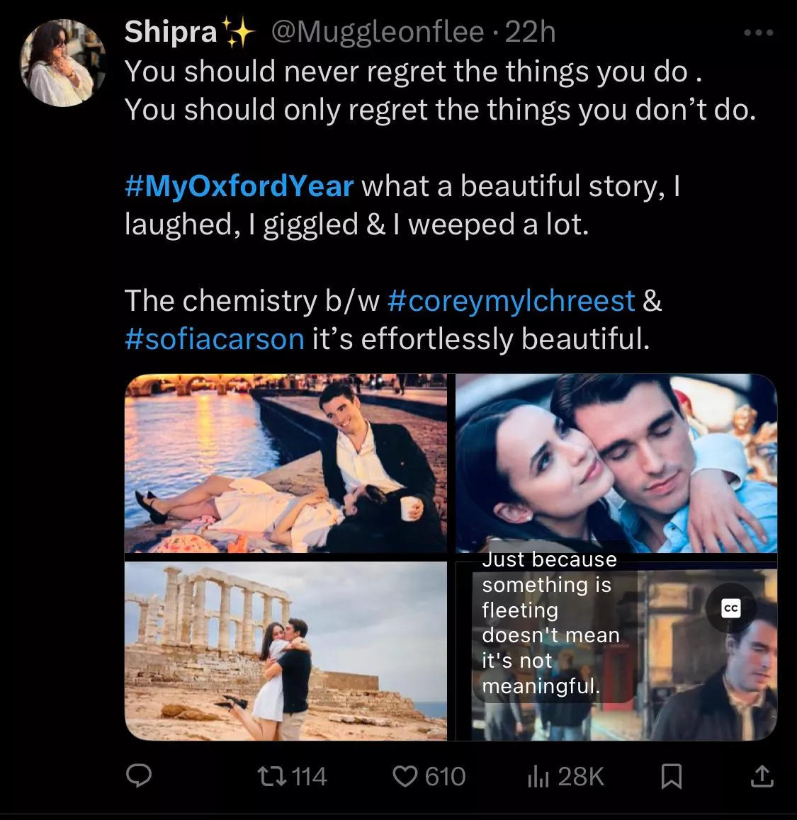Open Shipra's profile avatar photo
The height and width of the screenshot is (820, 797).
coord(63,63)
